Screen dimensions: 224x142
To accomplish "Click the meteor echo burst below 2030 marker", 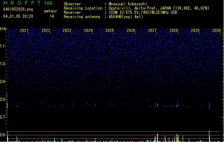I will [209, 106].
